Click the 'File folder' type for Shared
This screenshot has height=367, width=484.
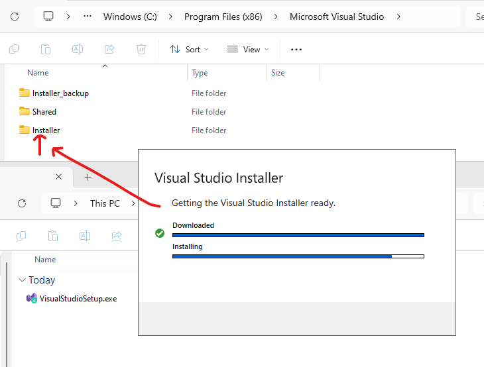(209, 112)
